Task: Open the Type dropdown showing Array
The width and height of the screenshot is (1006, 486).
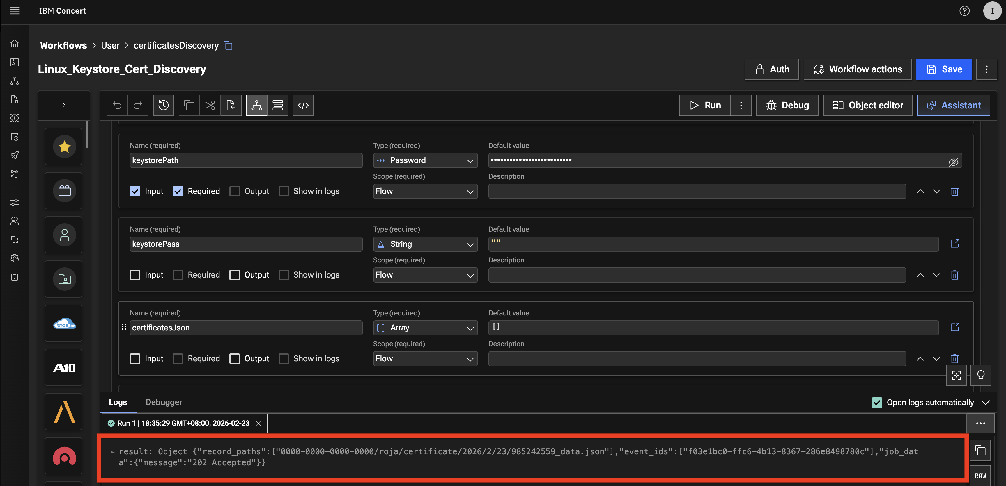Action: coord(425,328)
